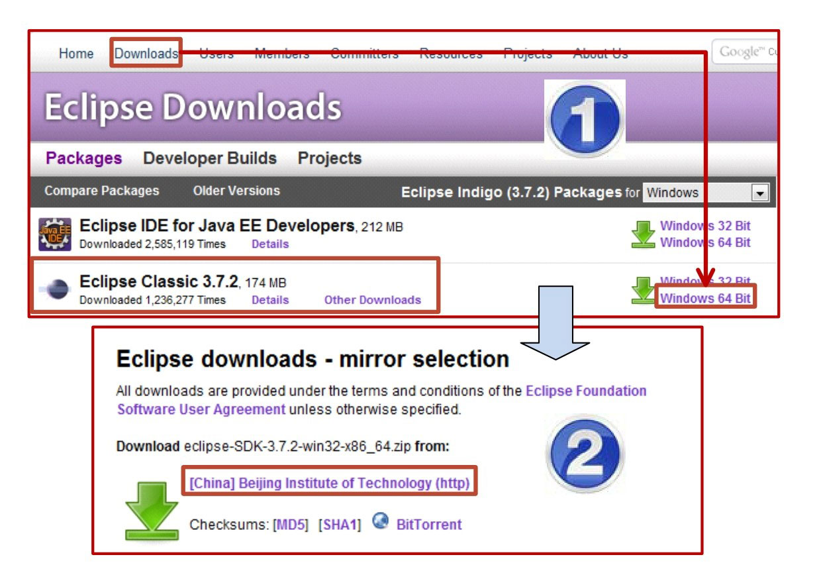Open the Eclipse Classic 3.7.2 title
This screenshot has height=563, width=821.
pyautogui.click(x=158, y=281)
